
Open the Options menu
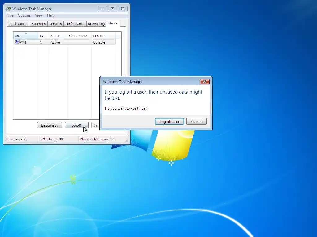pos(24,15)
